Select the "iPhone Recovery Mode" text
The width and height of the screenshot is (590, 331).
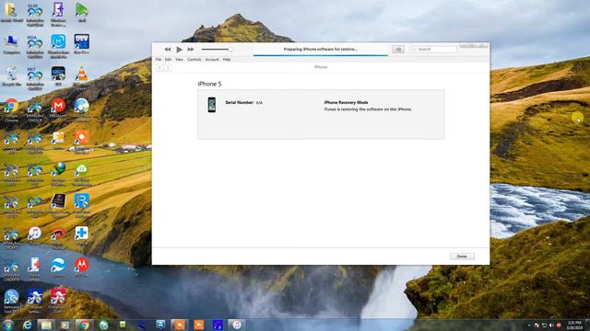346,102
